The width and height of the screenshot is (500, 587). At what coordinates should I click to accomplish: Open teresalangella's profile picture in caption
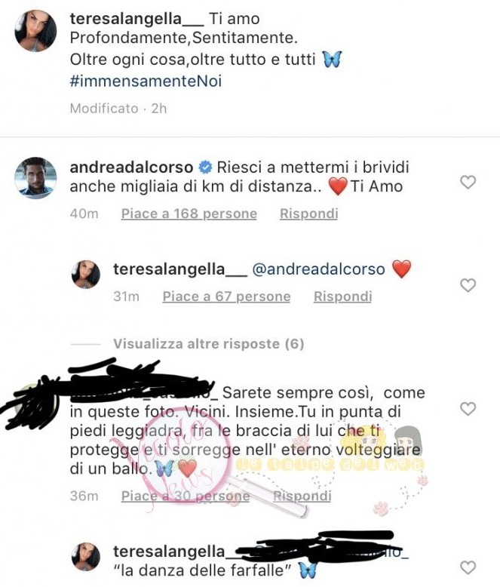pos(35,31)
